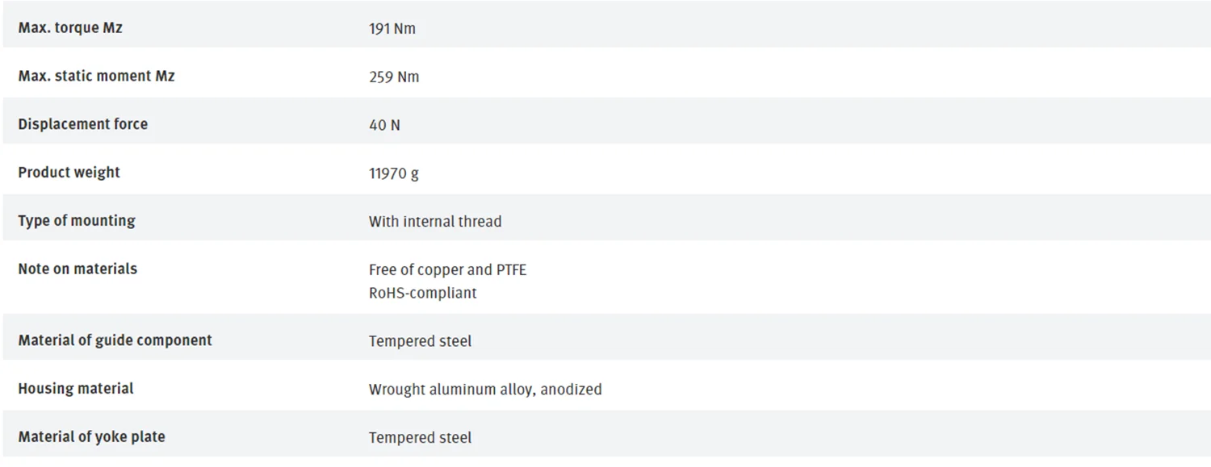Click the "Housing material" label
The width and height of the screenshot is (1211, 467).
point(76,389)
